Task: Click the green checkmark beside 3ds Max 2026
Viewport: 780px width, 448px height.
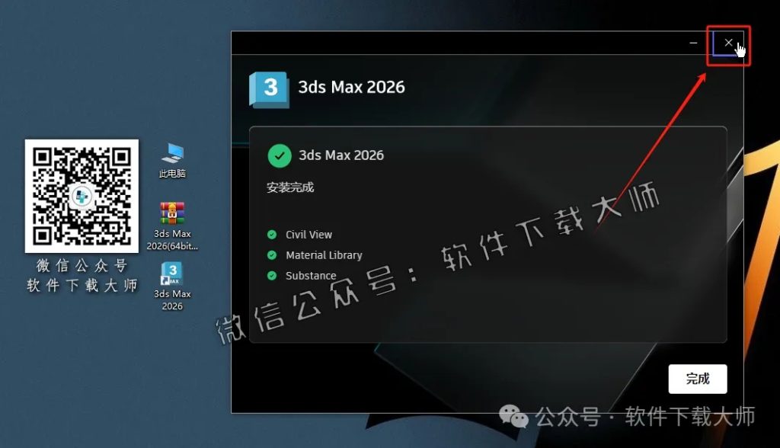Action: click(280, 156)
